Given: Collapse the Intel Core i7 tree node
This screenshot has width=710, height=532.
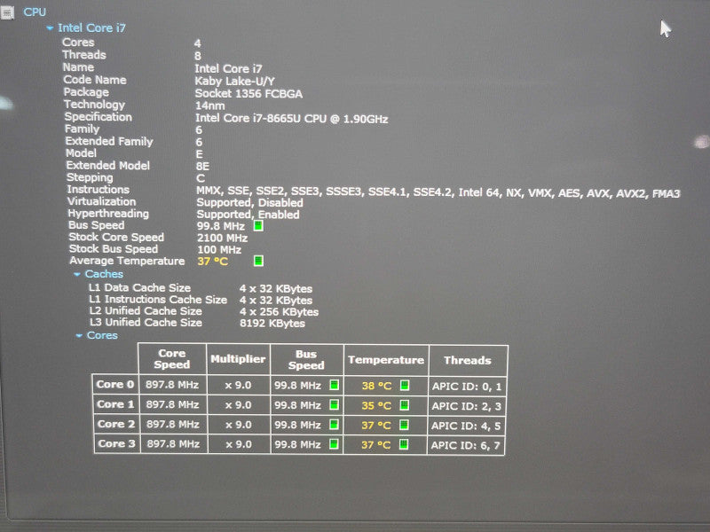Looking at the screenshot, I should 50,28.
